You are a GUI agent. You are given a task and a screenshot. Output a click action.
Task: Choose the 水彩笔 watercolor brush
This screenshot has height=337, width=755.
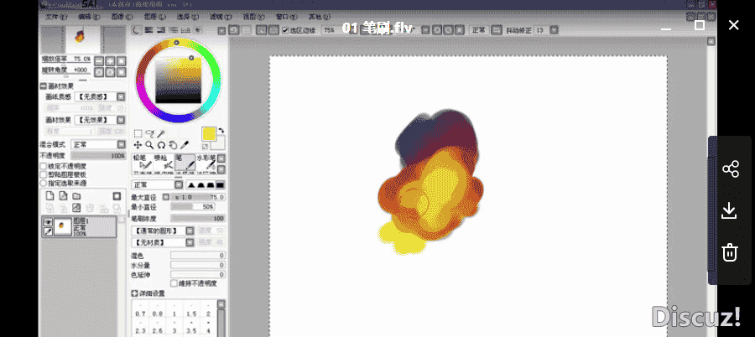[206, 163]
